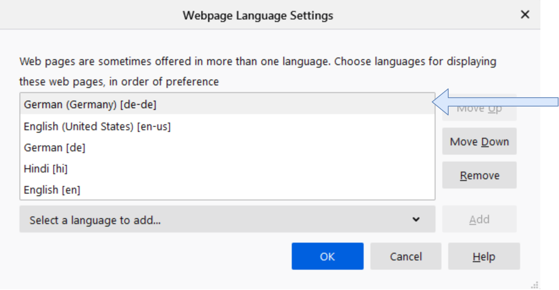
Task: Open the 'Select a language to add' dropdown
Action: 227,219
